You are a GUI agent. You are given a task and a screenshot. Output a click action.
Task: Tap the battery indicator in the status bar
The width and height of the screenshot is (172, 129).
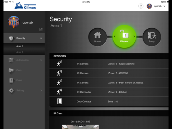168,2
